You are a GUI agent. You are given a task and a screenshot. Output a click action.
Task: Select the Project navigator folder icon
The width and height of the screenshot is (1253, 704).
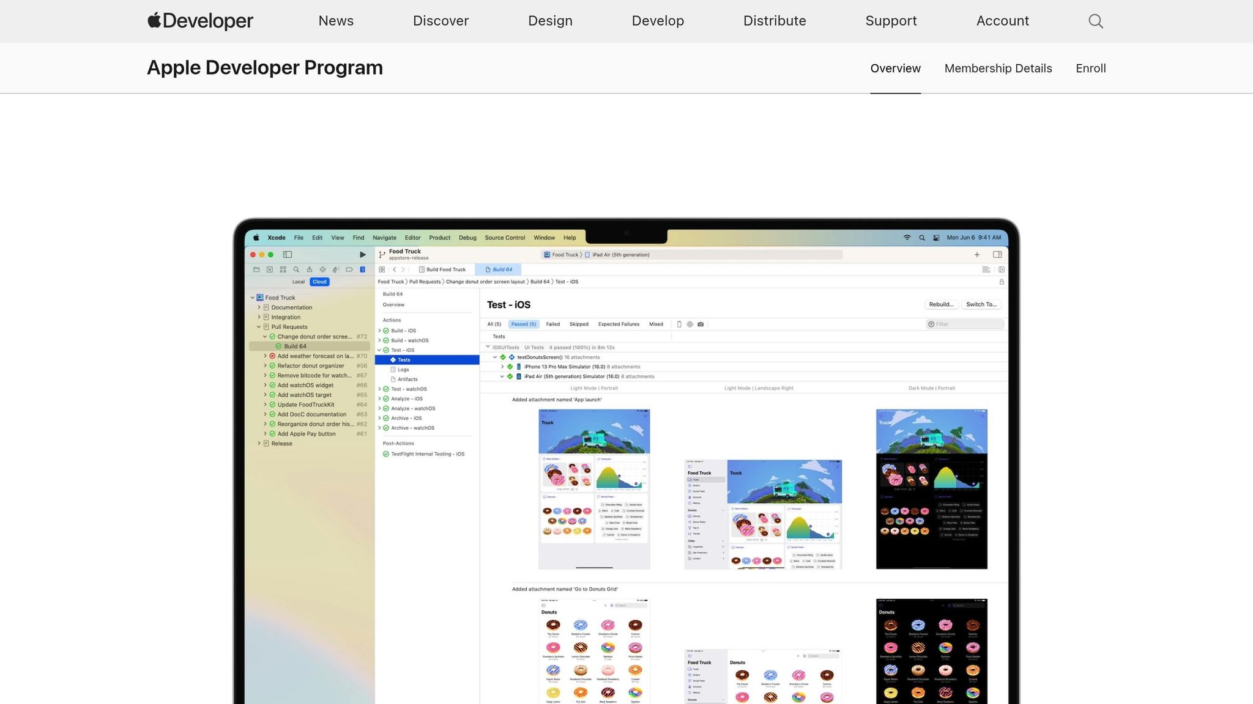(x=257, y=269)
